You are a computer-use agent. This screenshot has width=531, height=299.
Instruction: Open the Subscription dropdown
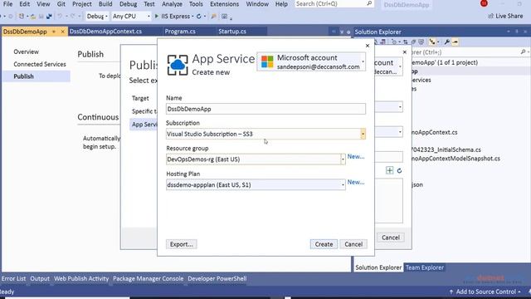point(363,134)
